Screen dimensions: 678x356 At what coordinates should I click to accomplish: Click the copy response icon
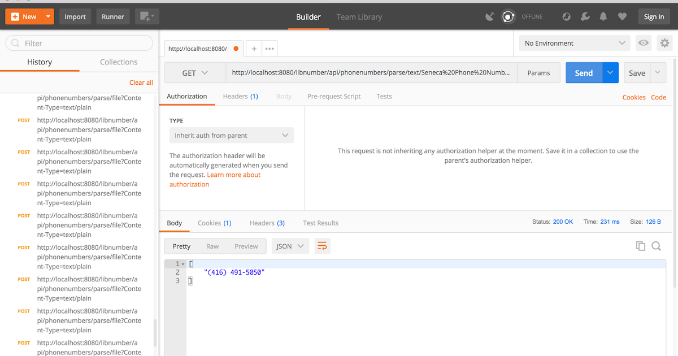pyautogui.click(x=640, y=246)
